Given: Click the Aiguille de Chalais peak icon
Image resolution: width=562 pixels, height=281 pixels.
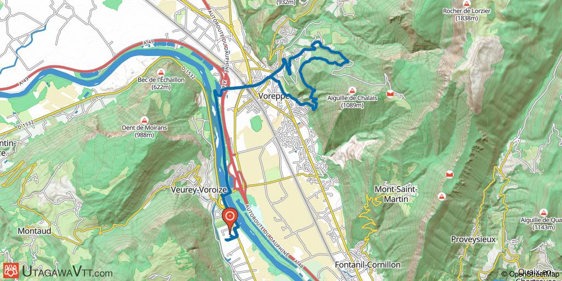Looking at the screenshot, I should pos(352,91).
